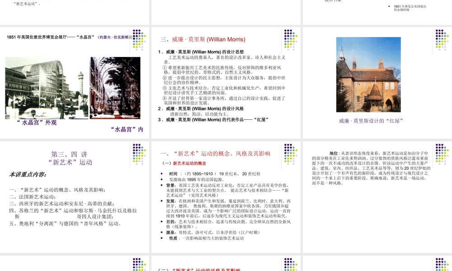Click the line '2. 威廉·莫里斯的设计风格'

click(201, 108)
